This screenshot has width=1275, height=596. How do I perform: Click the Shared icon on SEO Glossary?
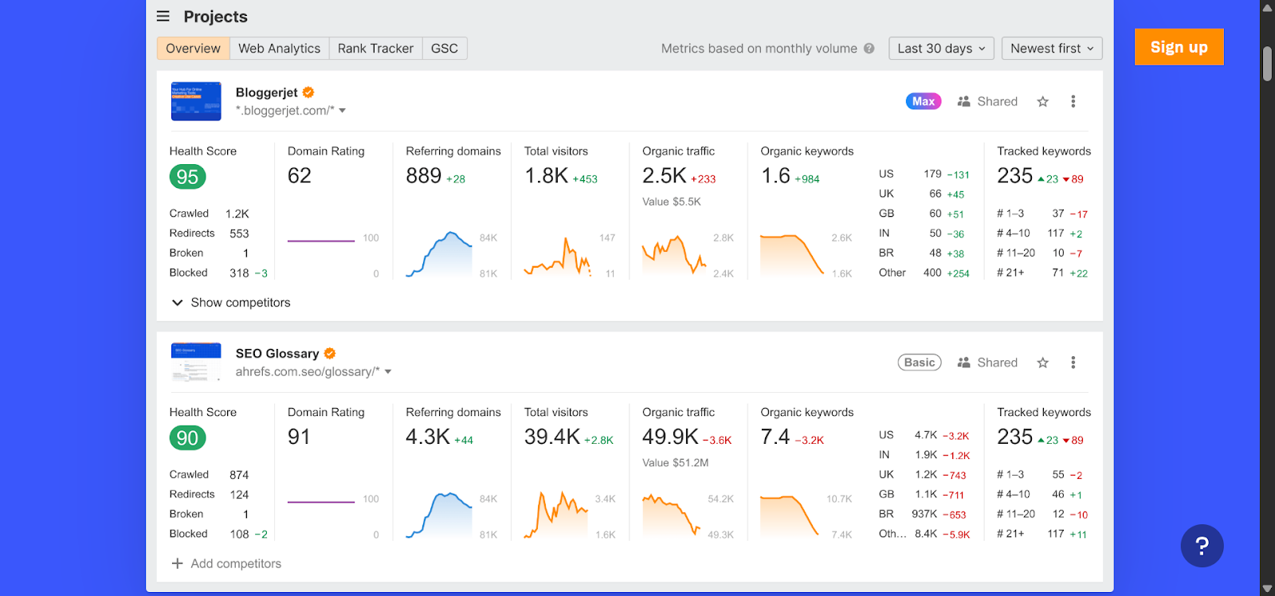pyautogui.click(x=964, y=363)
